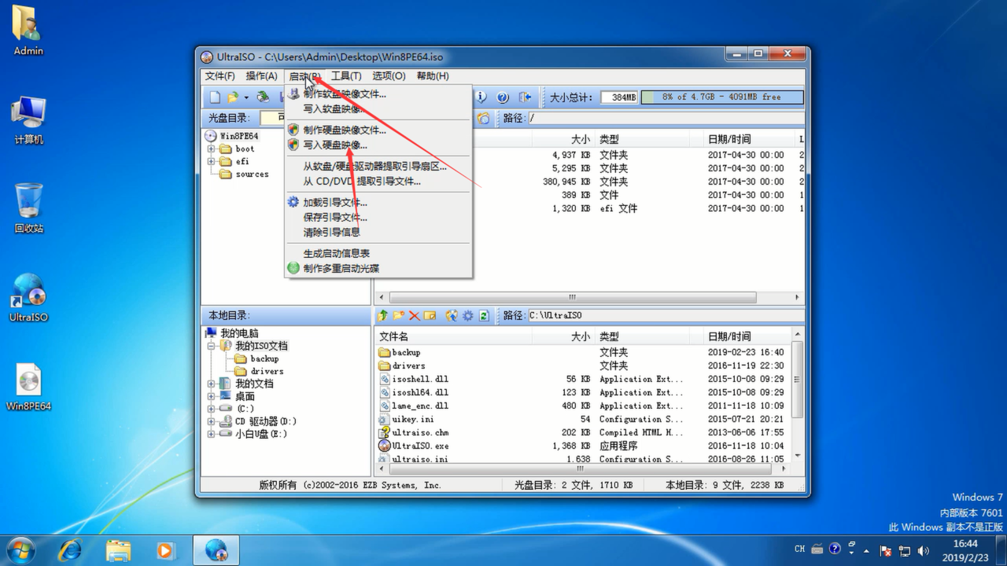Image resolution: width=1007 pixels, height=566 pixels.
Task: Select the Admin folder desktop icon
Action: pos(28,31)
